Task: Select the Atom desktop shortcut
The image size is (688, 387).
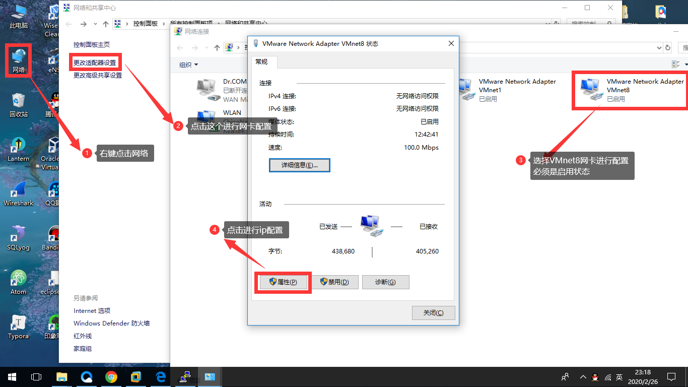Action: tap(19, 282)
